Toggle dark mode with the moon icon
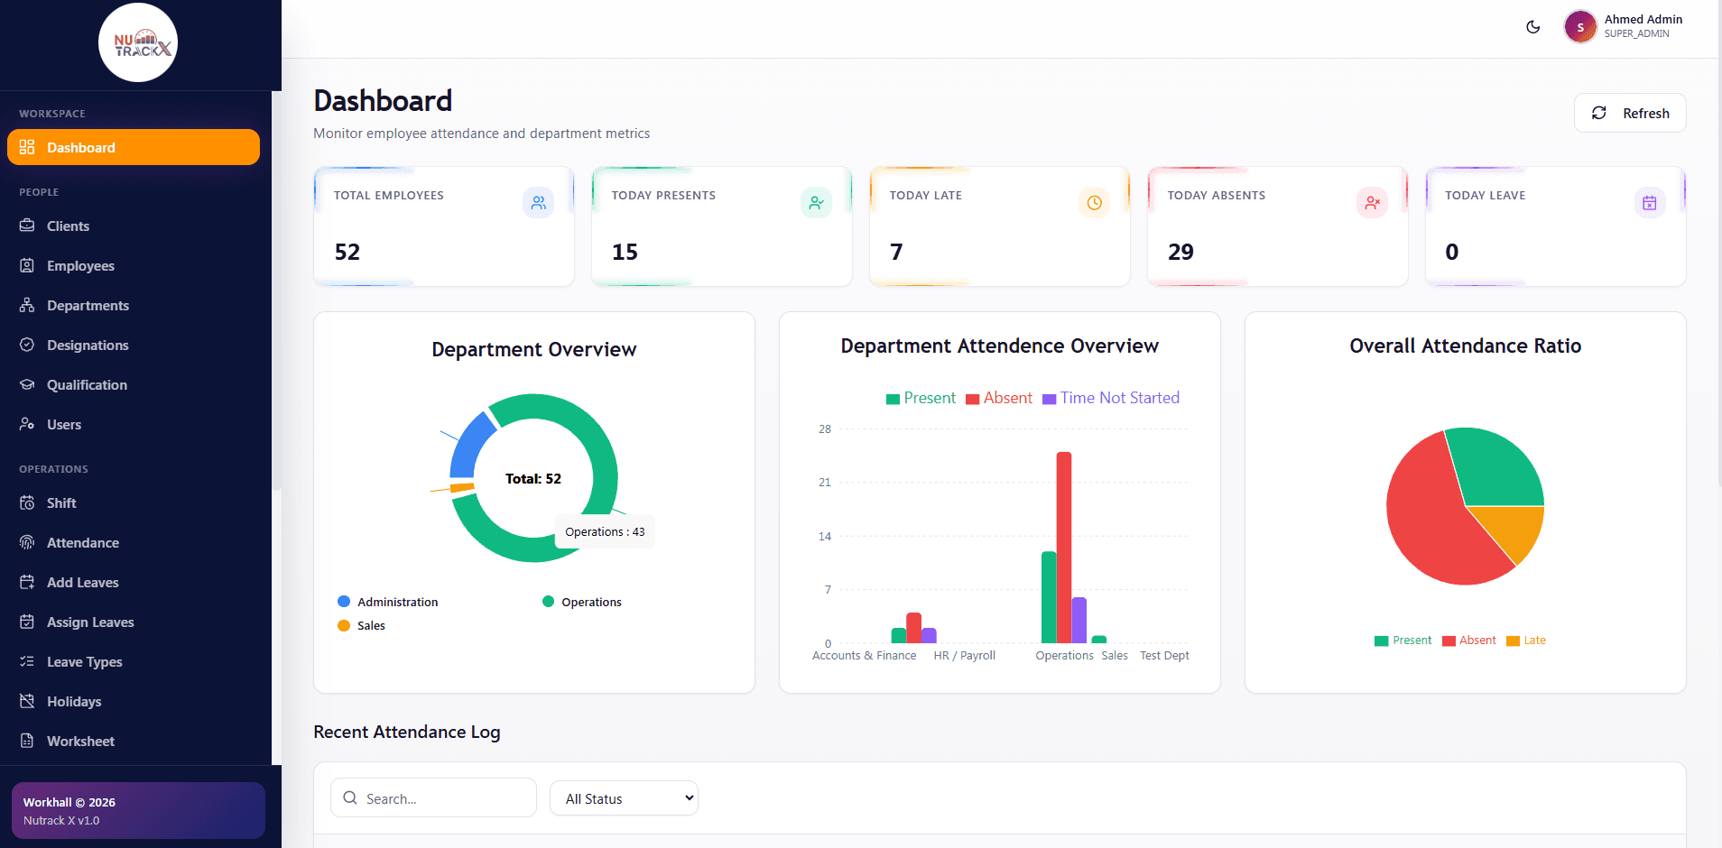This screenshot has width=1722, height=848. pos(1532,27)
